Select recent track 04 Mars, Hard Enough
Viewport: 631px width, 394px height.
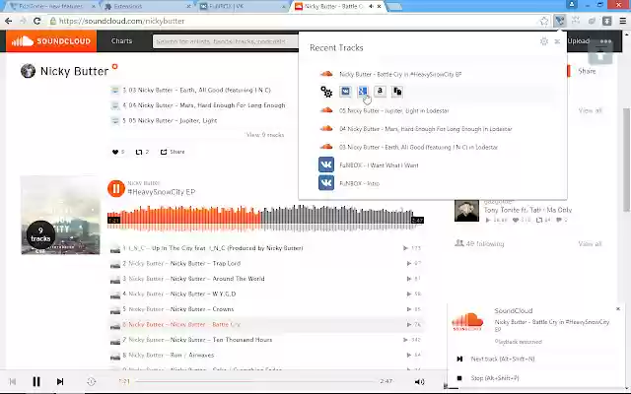point(425,129)
